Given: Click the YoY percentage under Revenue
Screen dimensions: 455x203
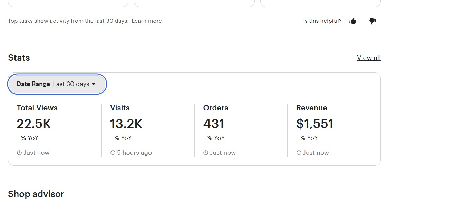Looking at the screenshot, I should click(x=307, y=138).
